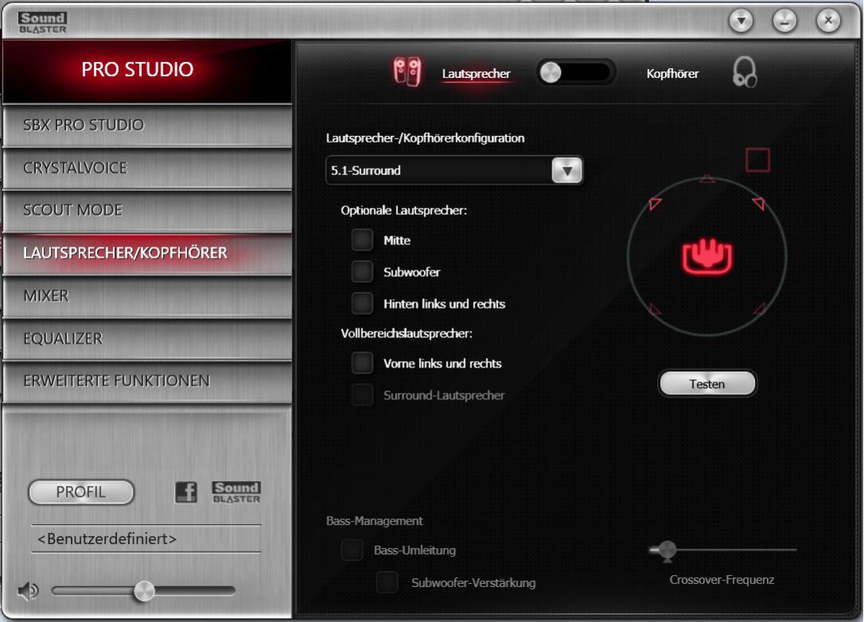This screenshot has width=864, height=622.
Task: Click the rear-right speaker triangle in the diagram
Action: 760,309
